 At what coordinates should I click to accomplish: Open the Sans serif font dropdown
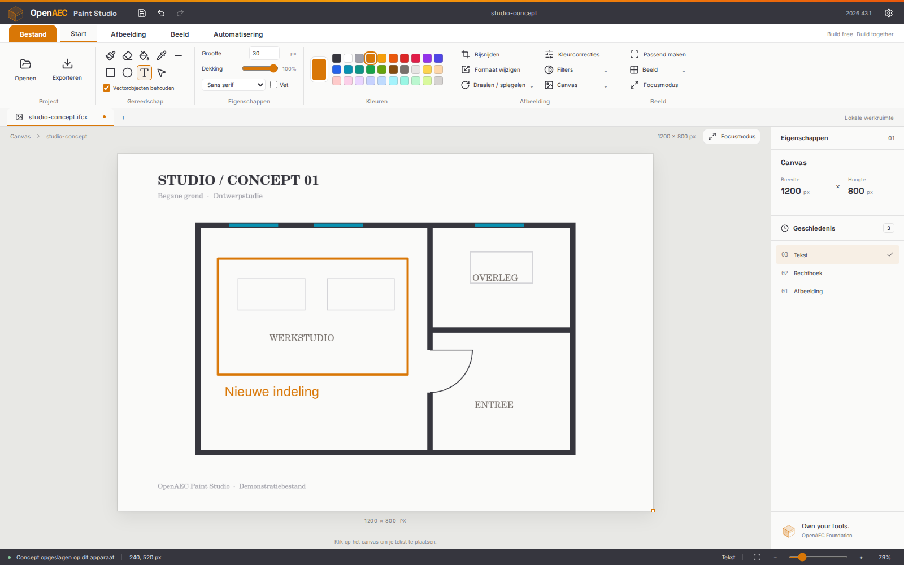[233, 85]
